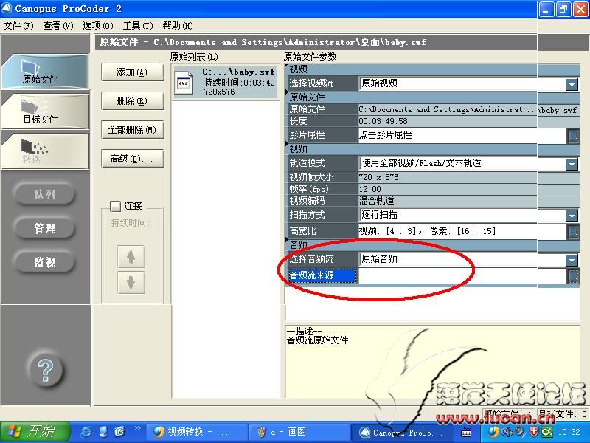The width and height of the screenshot is (590, 443).
Task: Click the question mark help icon
Action: tap(46, 371)
